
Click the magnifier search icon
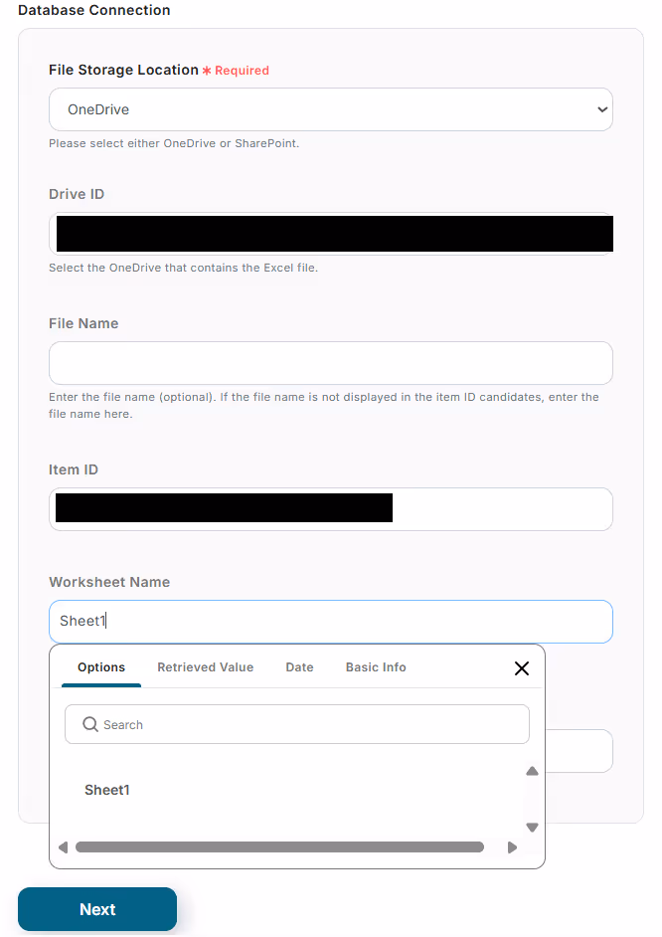(90, 724)
